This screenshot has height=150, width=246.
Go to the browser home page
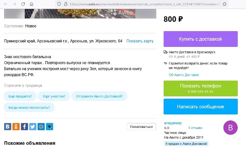pos(32,4)
